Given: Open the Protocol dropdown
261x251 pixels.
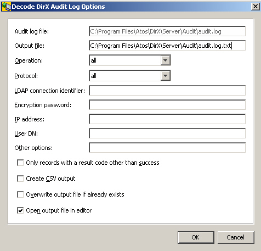Looking at the screenshot, I should point(166,76).
